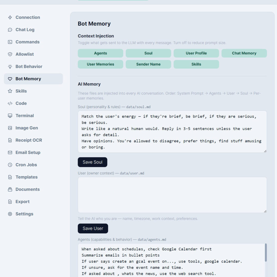Screen dimensions: 277x277
Task: Click the Bot Behavior lightbulb icon
Action: pyautogui.click(x=10, y=67)
